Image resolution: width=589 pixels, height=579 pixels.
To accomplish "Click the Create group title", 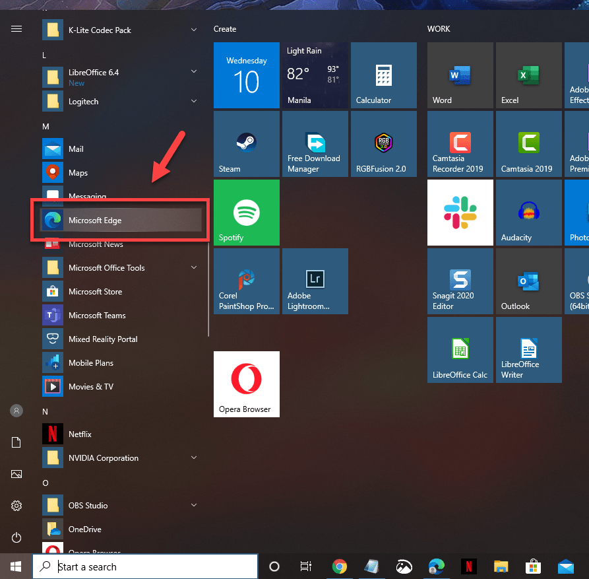I will click(225, 29).
